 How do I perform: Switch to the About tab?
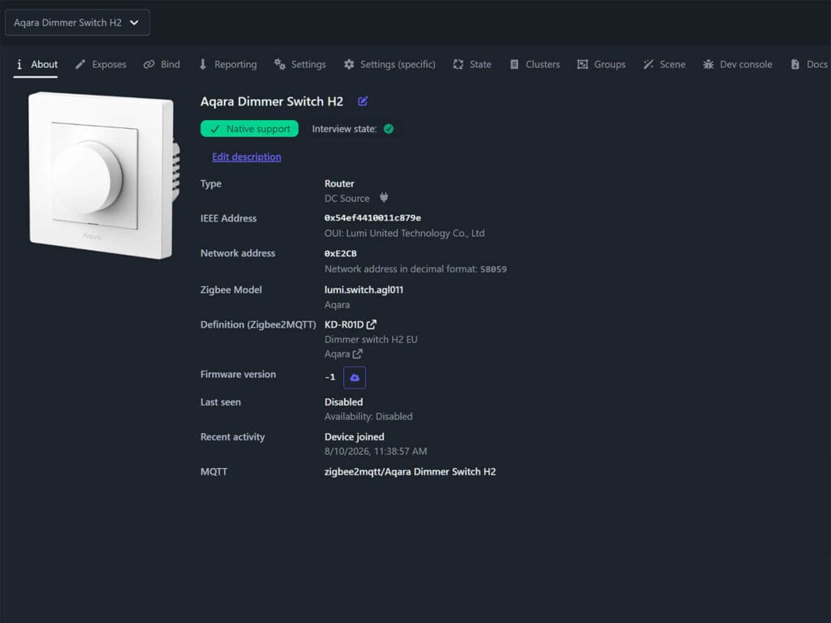36,65
